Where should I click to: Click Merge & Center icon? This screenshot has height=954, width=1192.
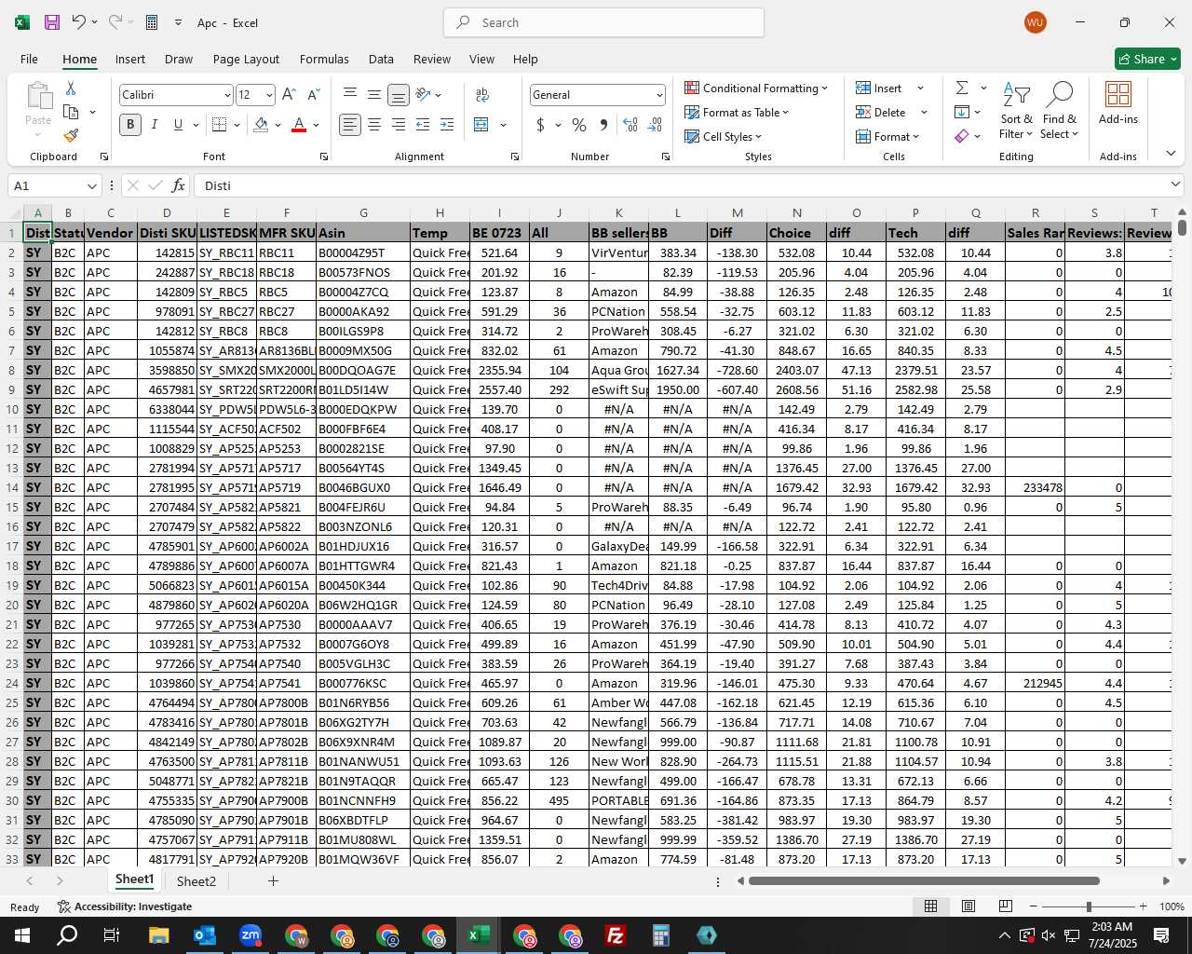click(x=481, y=125)
